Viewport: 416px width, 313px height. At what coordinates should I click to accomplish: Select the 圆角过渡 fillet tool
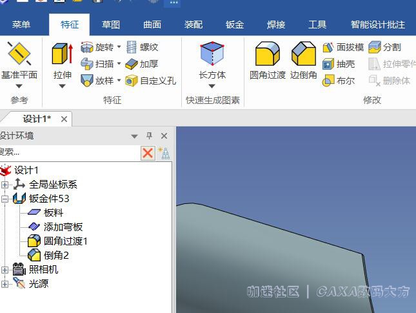point(268,60)
